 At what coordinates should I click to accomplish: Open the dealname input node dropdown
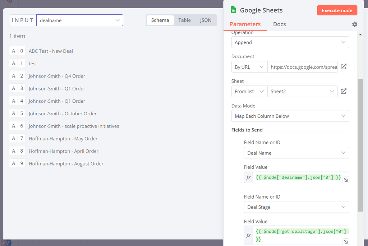79,20
